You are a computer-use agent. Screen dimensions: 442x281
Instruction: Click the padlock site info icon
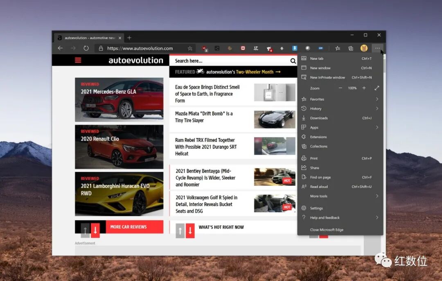[101, 48]
